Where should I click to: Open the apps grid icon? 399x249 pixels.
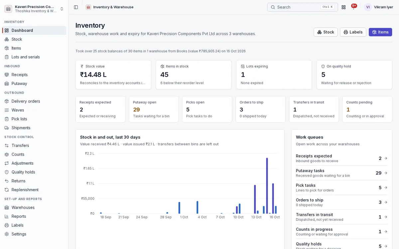coord(343,7)
